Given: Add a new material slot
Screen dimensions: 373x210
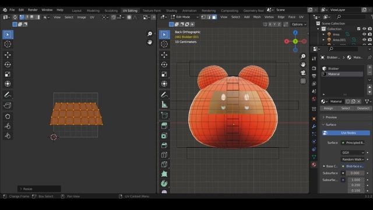Looking at the screenshot, I should coord(370,68).
